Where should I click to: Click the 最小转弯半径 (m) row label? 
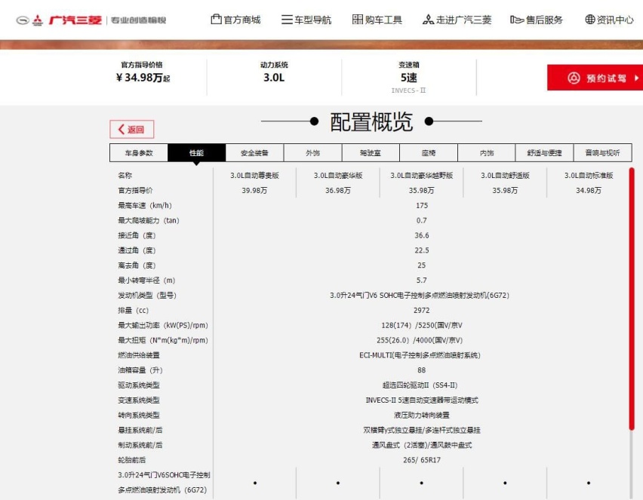[146, 281]
